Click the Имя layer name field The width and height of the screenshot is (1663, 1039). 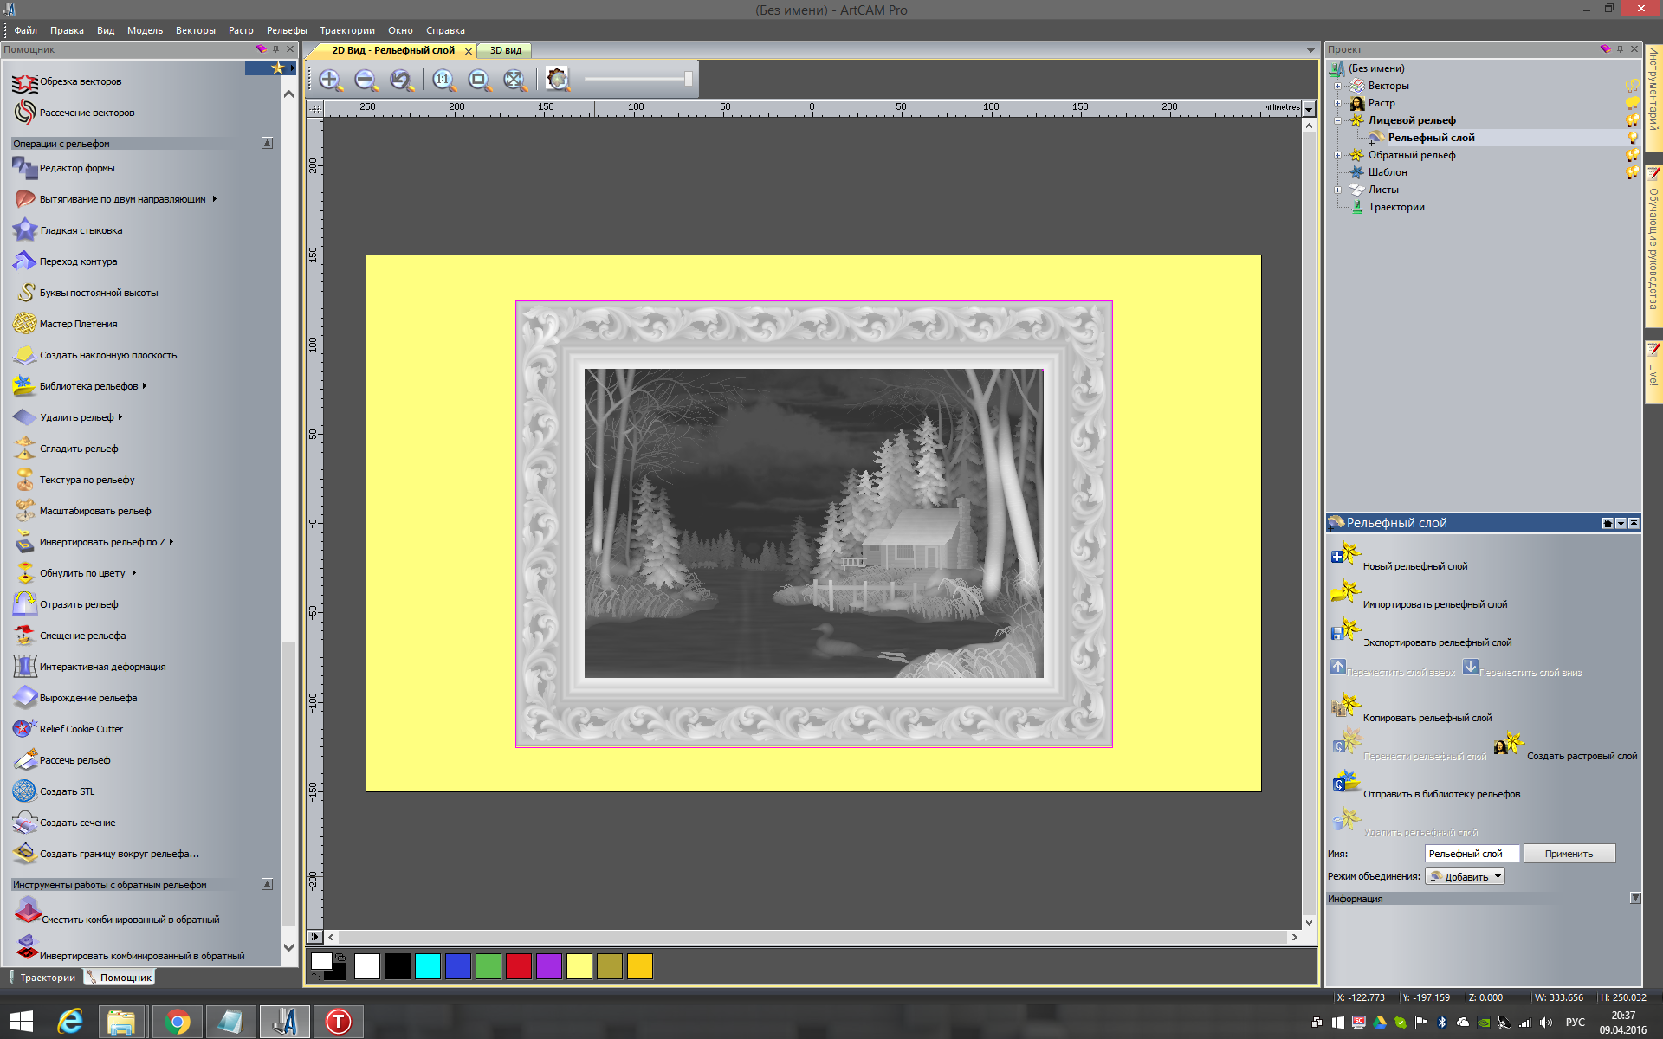(x=1471, y=854)
